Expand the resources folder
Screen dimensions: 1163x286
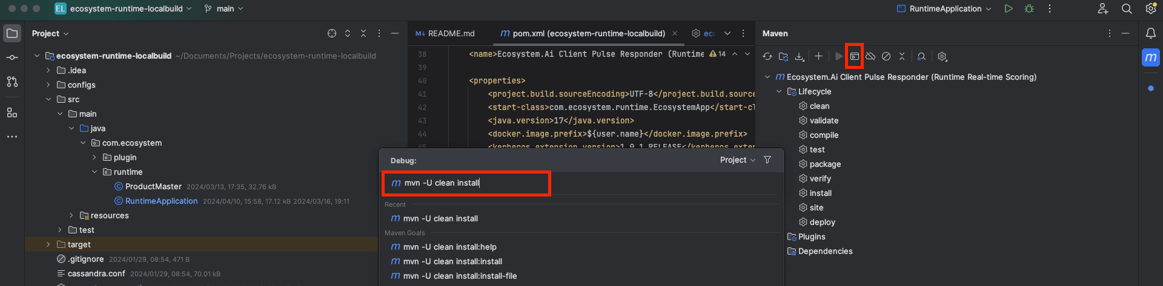pos(71,215)
